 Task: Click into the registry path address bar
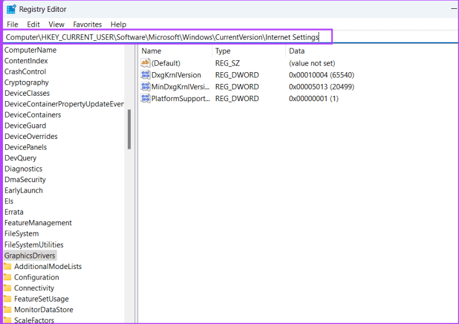coord(168,37)
